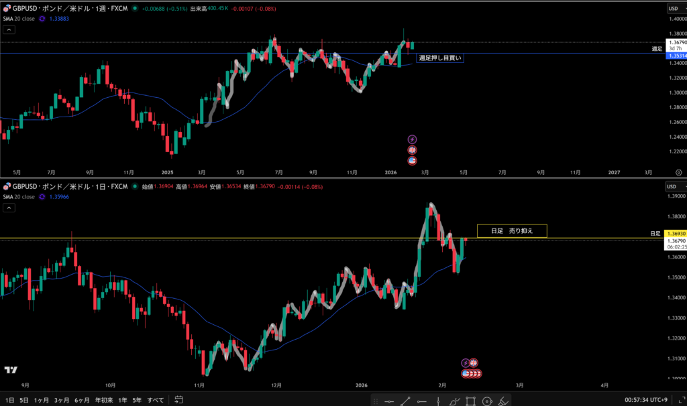Collapse the weekly chart indicator legend
This screenshot has width=687, height=406.
click(7, 30)
